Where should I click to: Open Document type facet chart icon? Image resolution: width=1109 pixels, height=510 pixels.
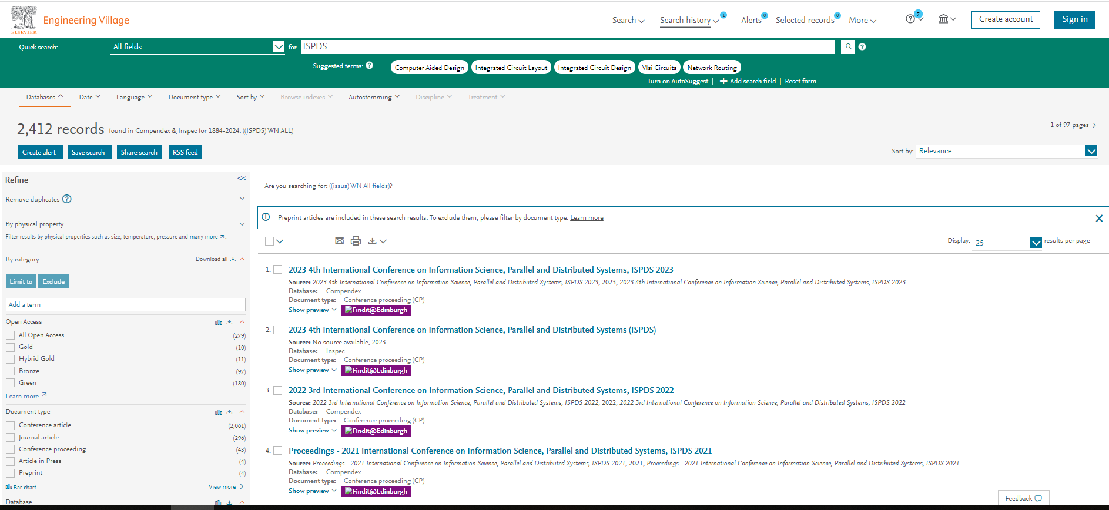click(219, 412)
